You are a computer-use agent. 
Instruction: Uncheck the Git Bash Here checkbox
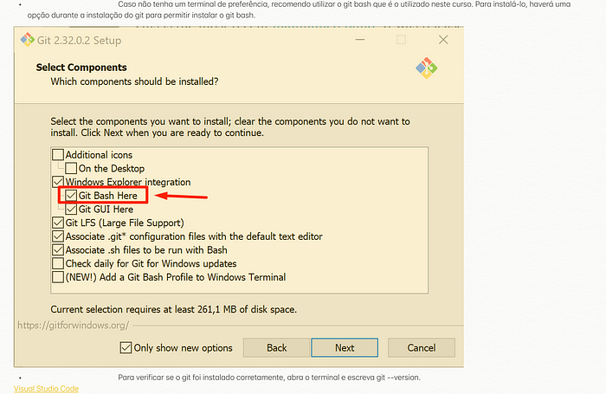(71, 195)
